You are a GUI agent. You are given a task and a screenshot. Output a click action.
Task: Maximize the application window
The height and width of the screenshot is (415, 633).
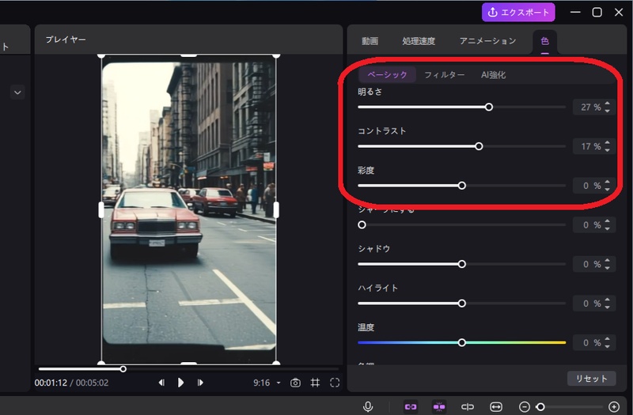point(597,12)
